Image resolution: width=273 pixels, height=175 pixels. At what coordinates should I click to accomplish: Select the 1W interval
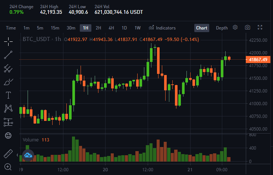coord(138,28)
